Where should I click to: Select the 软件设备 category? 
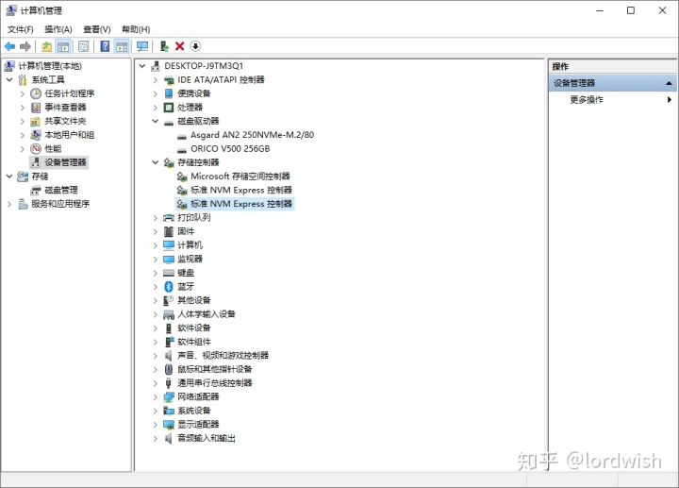[194, 328]
